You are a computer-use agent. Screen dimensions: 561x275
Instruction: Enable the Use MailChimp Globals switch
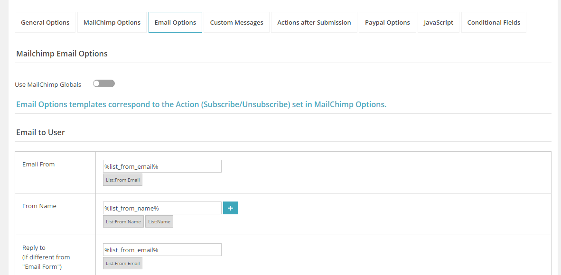coord(103,83)
